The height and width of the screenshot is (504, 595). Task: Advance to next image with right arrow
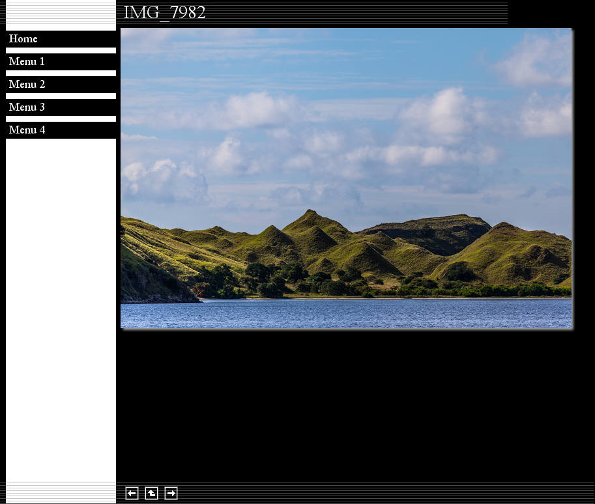(x=171, y=494)
